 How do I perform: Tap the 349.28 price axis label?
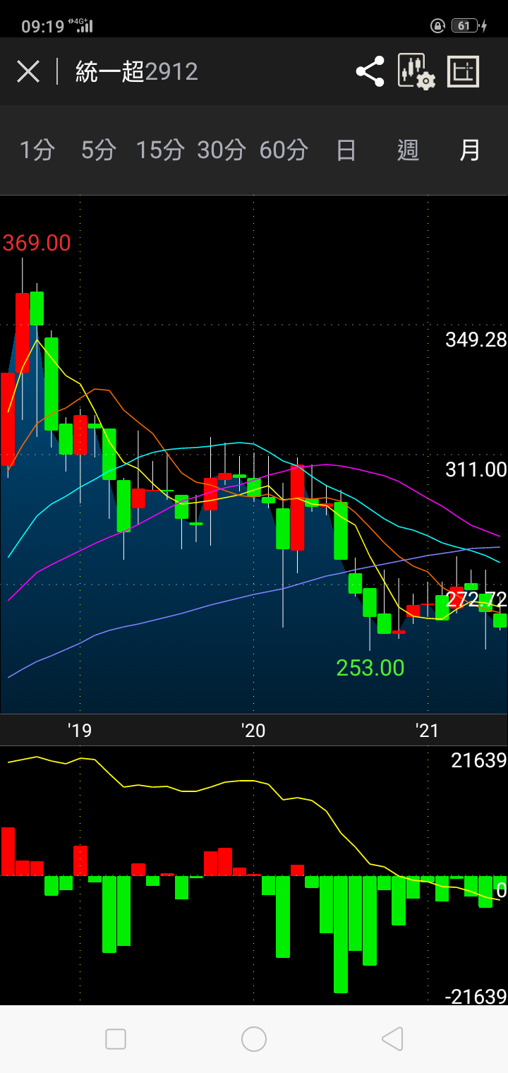tap(476, 340)
